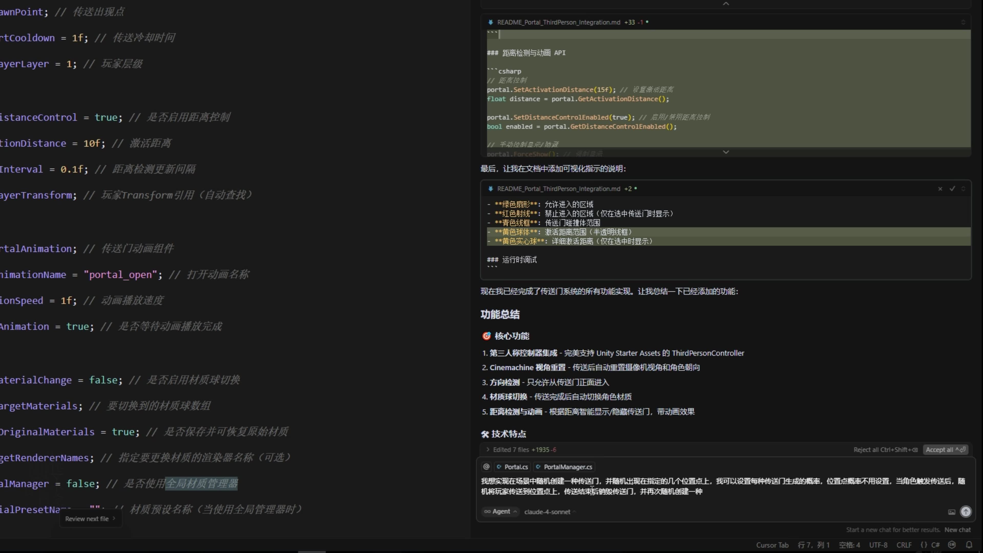Click the {} bracket icon in the status bar
Image resolution: width=983 pixels, height=553 pixels.
point(924,545)
